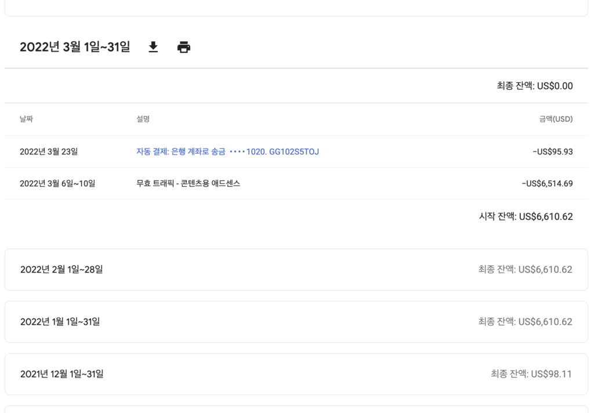
Task: Click the 날짜 column header
Action: (x=26, y=119)
